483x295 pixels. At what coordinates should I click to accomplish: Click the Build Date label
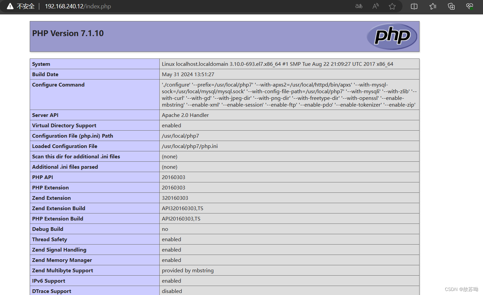(45, 75)
